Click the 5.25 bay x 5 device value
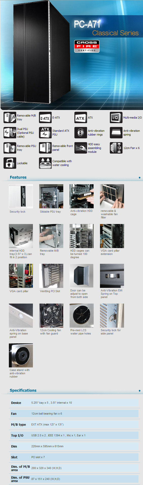Image resolution: width=143 pixels, height=485 pixels. [x=52, y=403]
